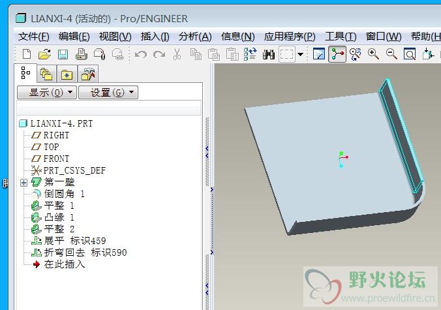Click the reorient view icon

[428, 54]
